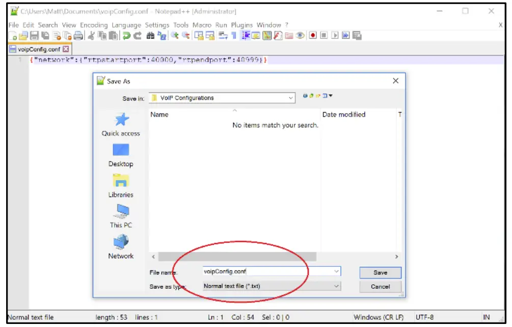Toggle Synchronize Horizontal Scrolling icon
512x327 pixels.
(x=210, y=36)
